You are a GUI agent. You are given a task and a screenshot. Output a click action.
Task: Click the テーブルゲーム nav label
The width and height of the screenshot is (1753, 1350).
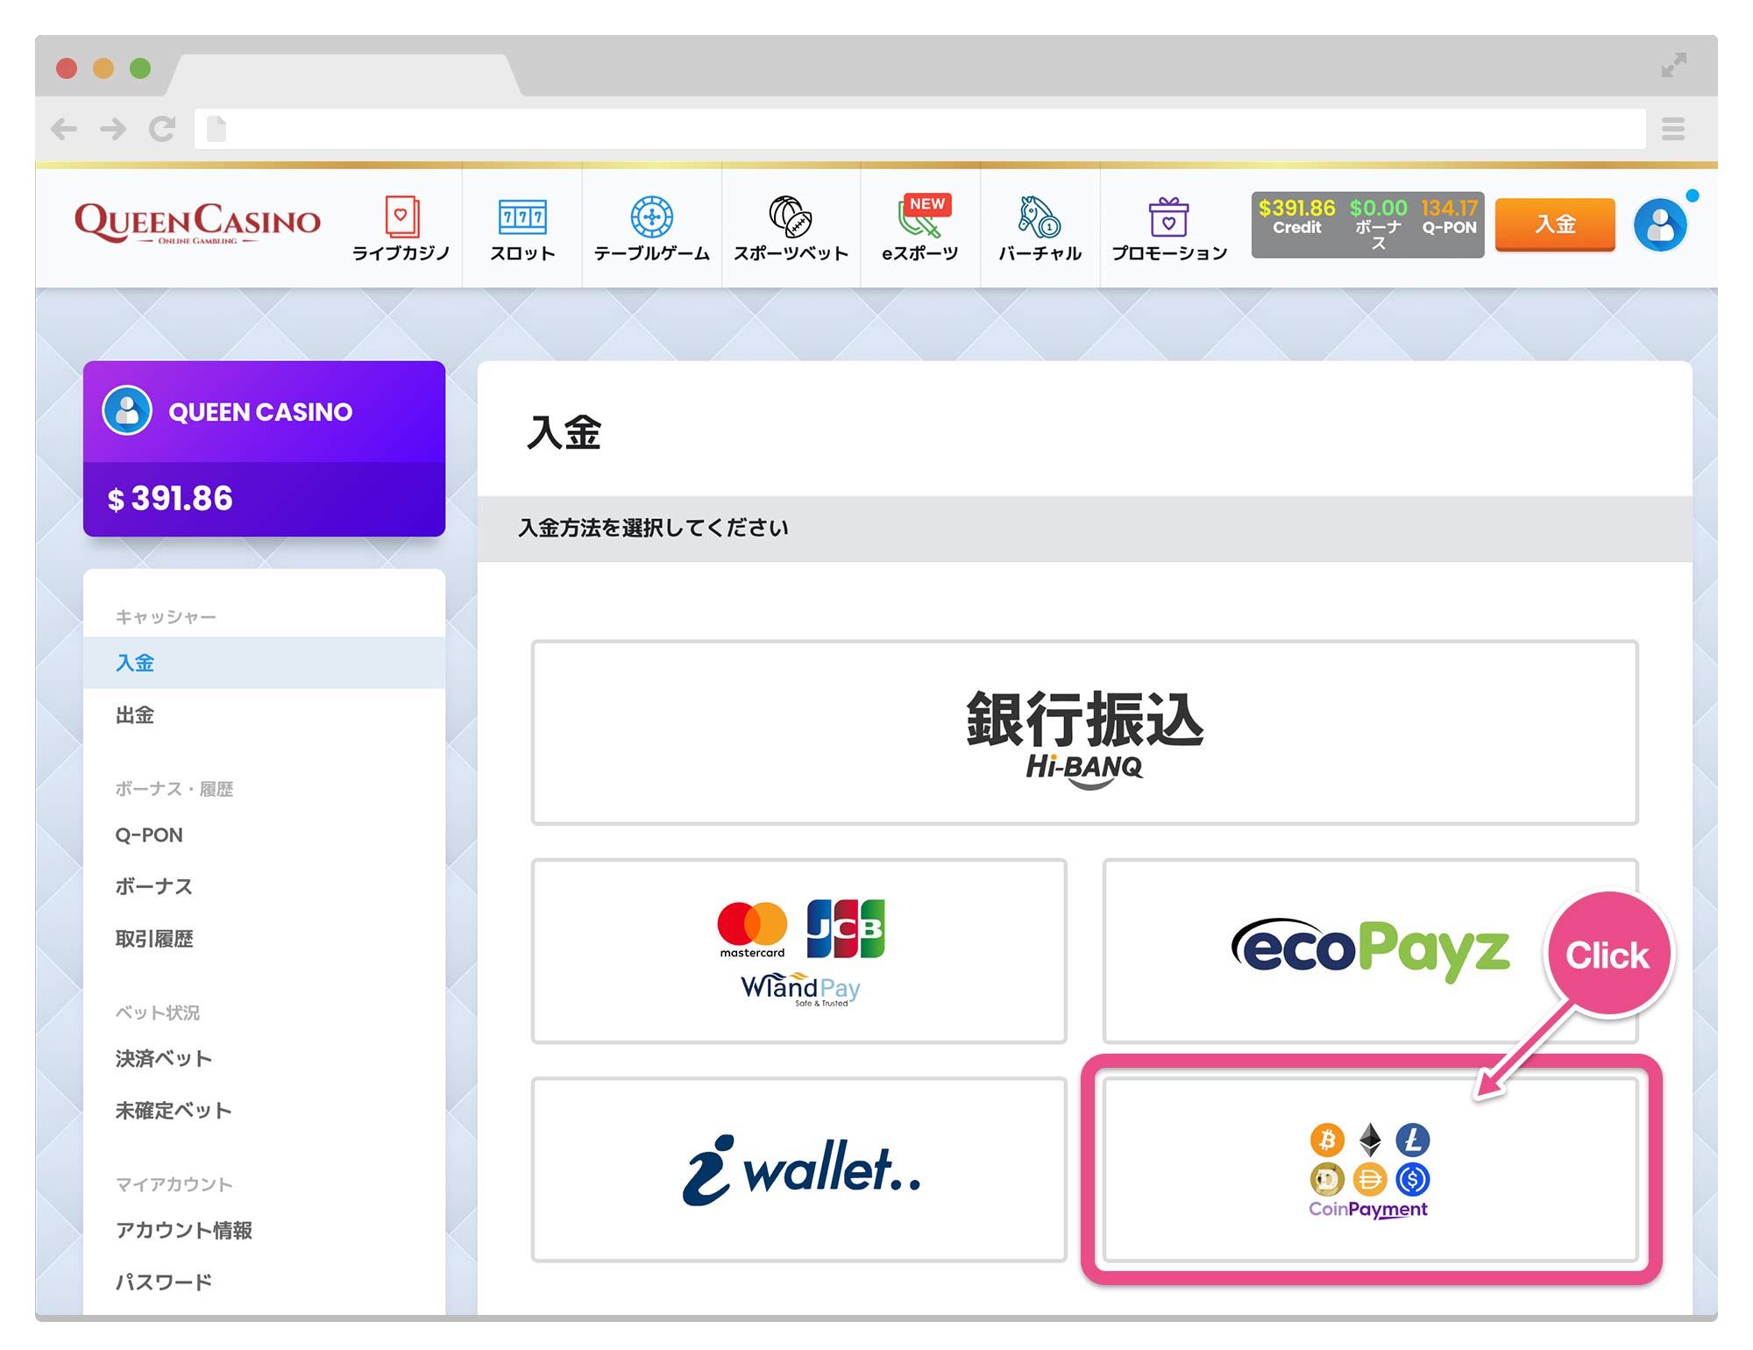click(x=652, y=253)
